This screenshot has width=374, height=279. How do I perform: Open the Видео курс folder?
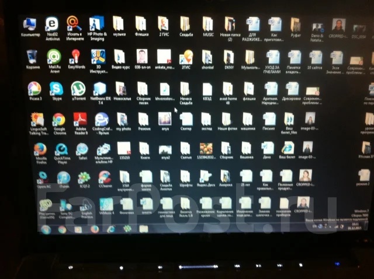click(120, 60)
